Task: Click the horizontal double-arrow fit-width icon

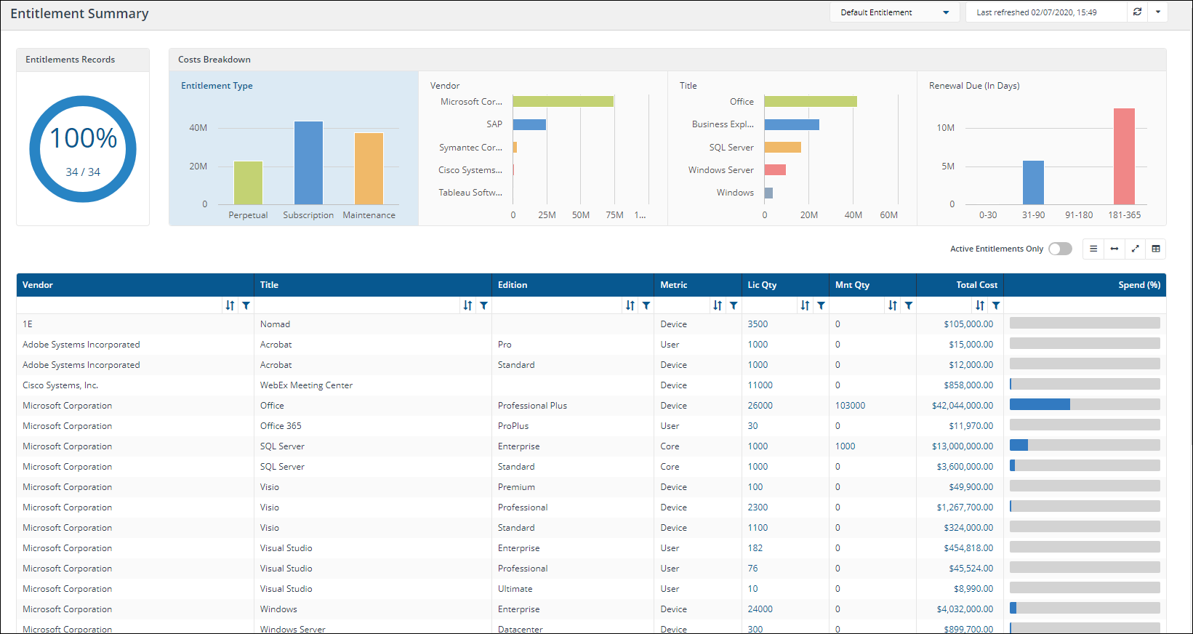Action: (x=1114, y=249)
